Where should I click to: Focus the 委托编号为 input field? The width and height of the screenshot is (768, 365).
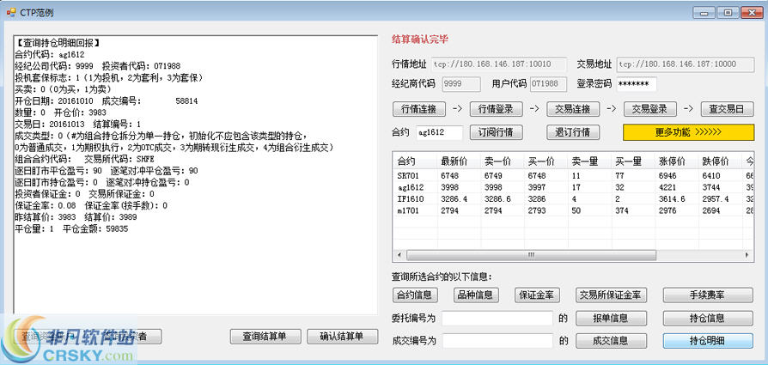pos(497,319)
